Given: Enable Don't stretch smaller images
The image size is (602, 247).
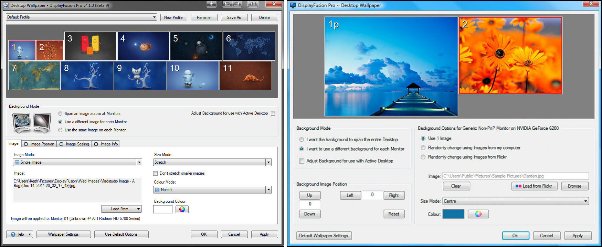Looking at the screenshot, I should (156, 173).
